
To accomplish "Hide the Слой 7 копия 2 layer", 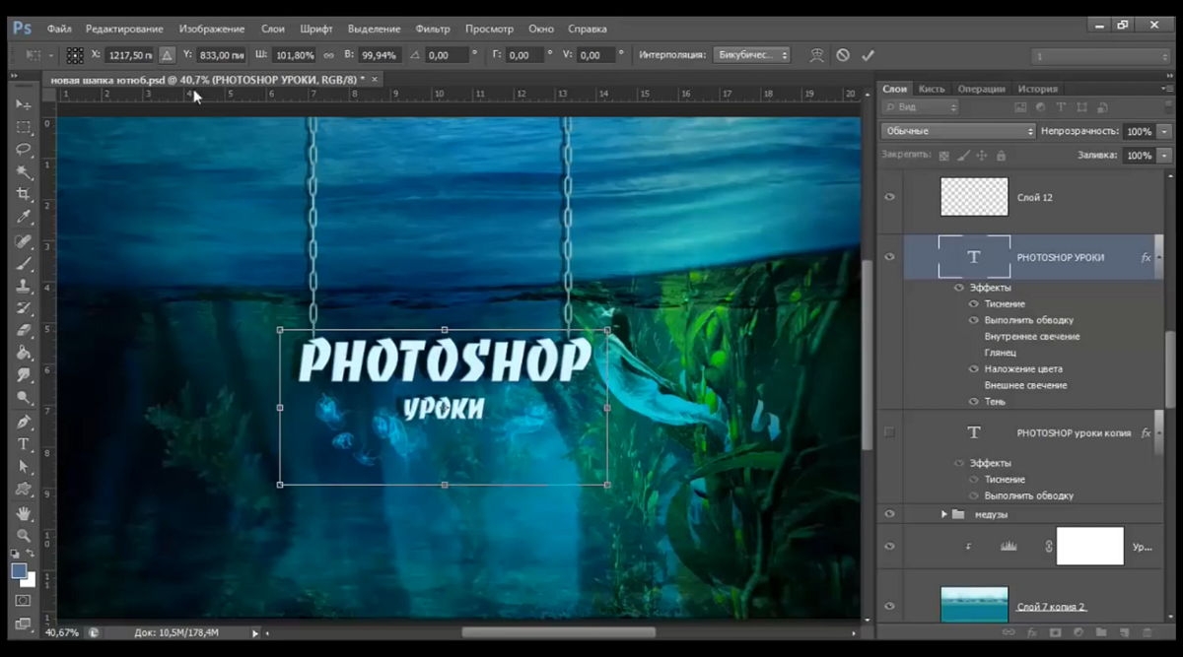I will click(x=889, y=607).
